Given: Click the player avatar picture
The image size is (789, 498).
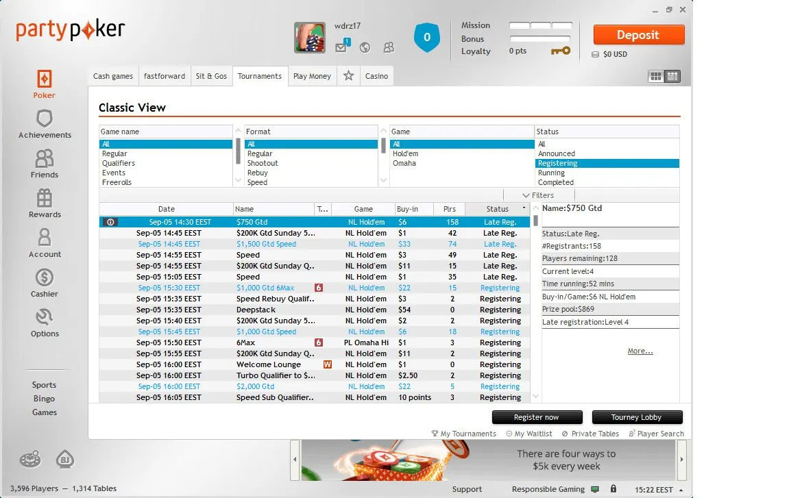Looking at the screenshot, I should tap(309, 37).
